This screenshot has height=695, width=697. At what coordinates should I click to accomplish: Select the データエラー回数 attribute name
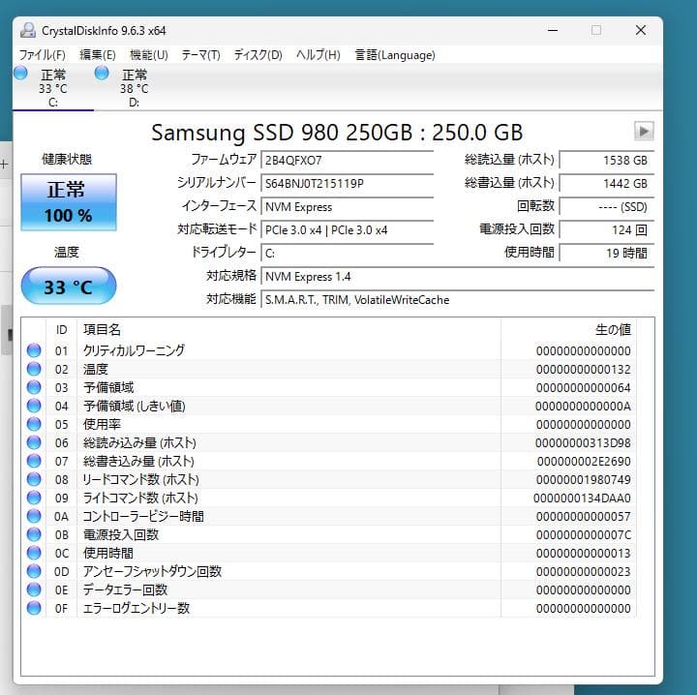pyautogui.click(x=125, y=589)
